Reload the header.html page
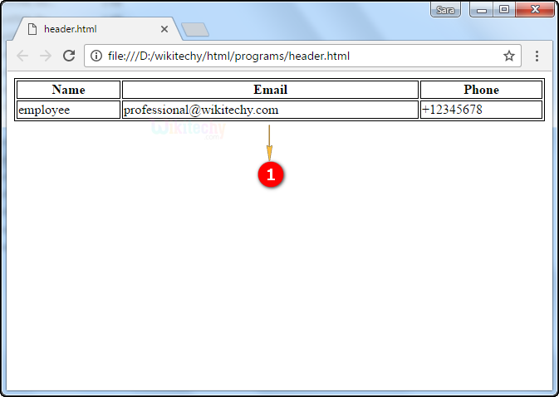 (x=69, y=56)
